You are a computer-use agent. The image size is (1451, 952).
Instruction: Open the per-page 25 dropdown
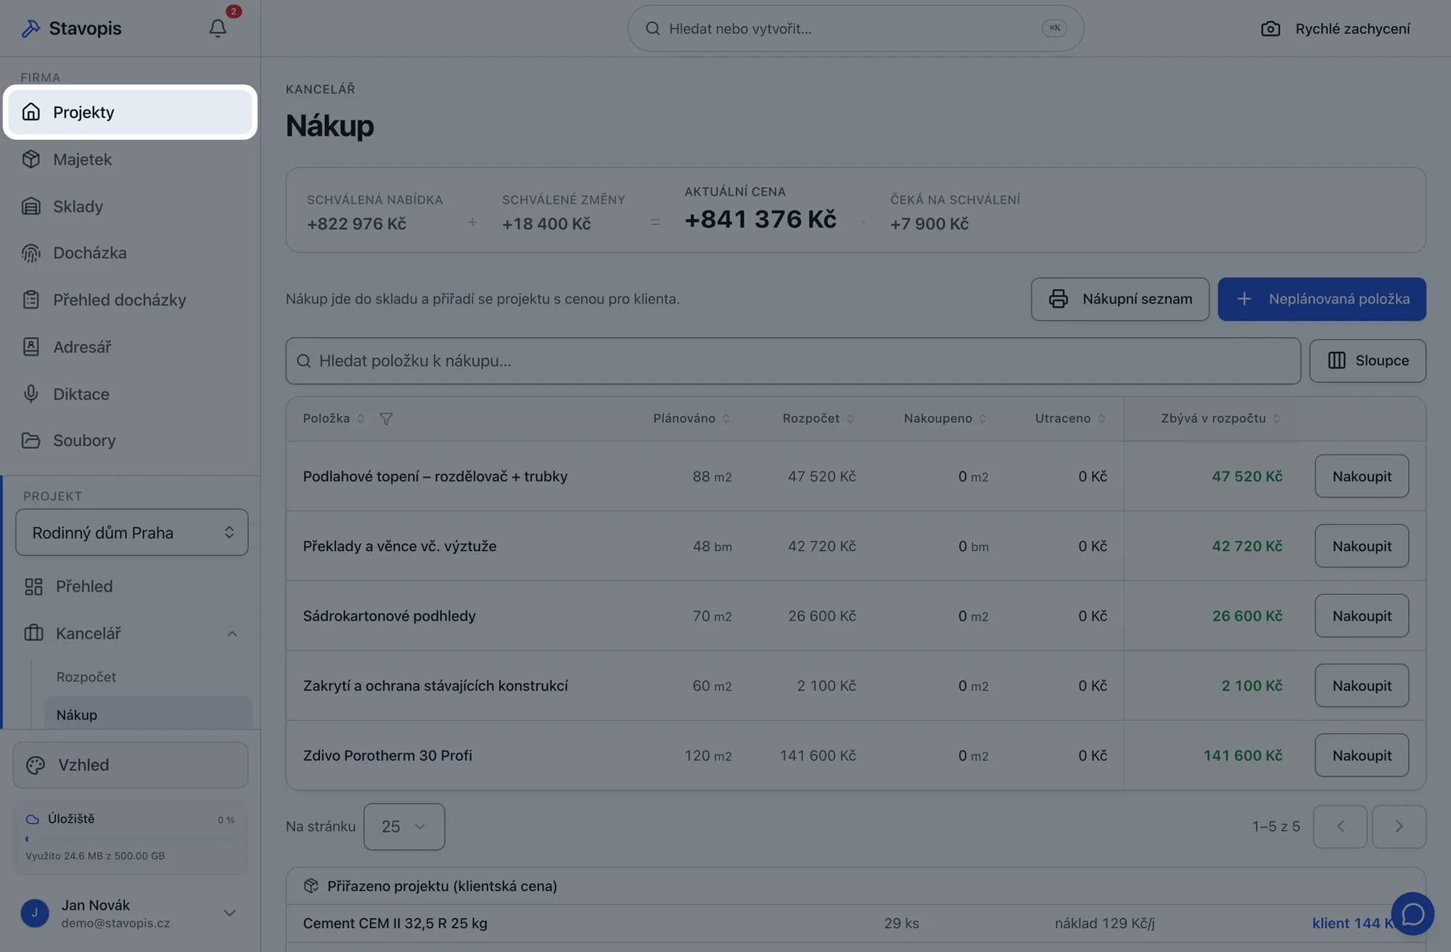coord(404,827)
